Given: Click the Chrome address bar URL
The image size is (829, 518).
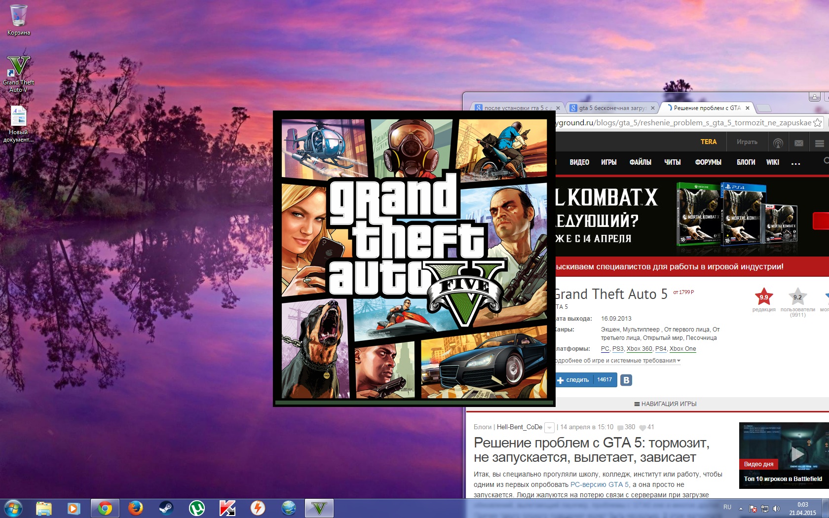Looking at the screenshot, I should [x=683, y=123].
